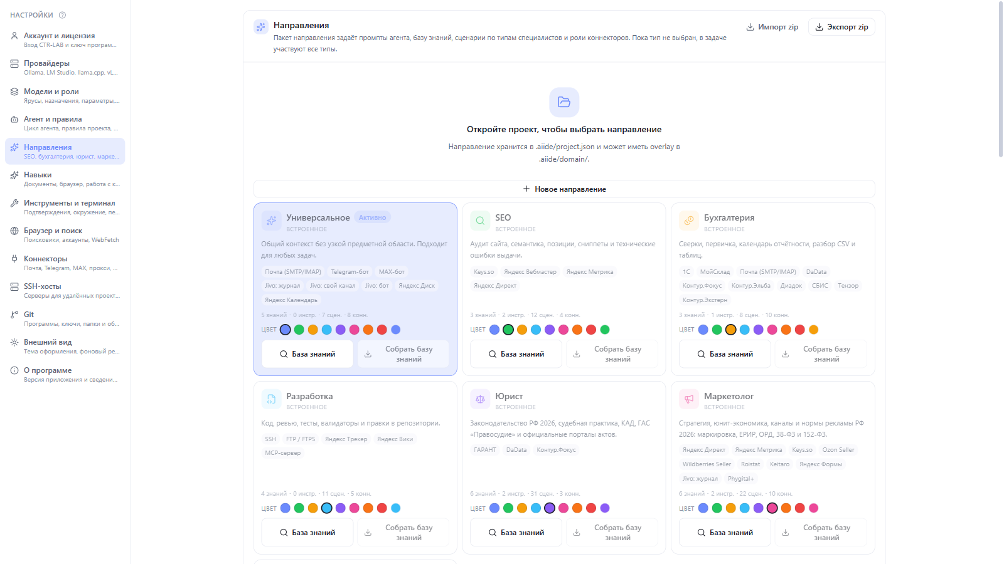The image size is (1004, 564).
Task: Click the MAX-бот connector tag
Action: tap(392, 272)
